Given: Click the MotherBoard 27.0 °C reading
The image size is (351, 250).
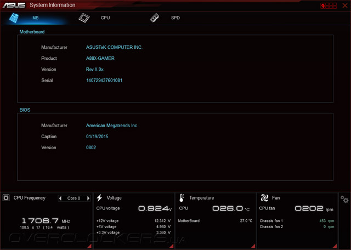Looking at the screenshot, I should pos(246,221).
